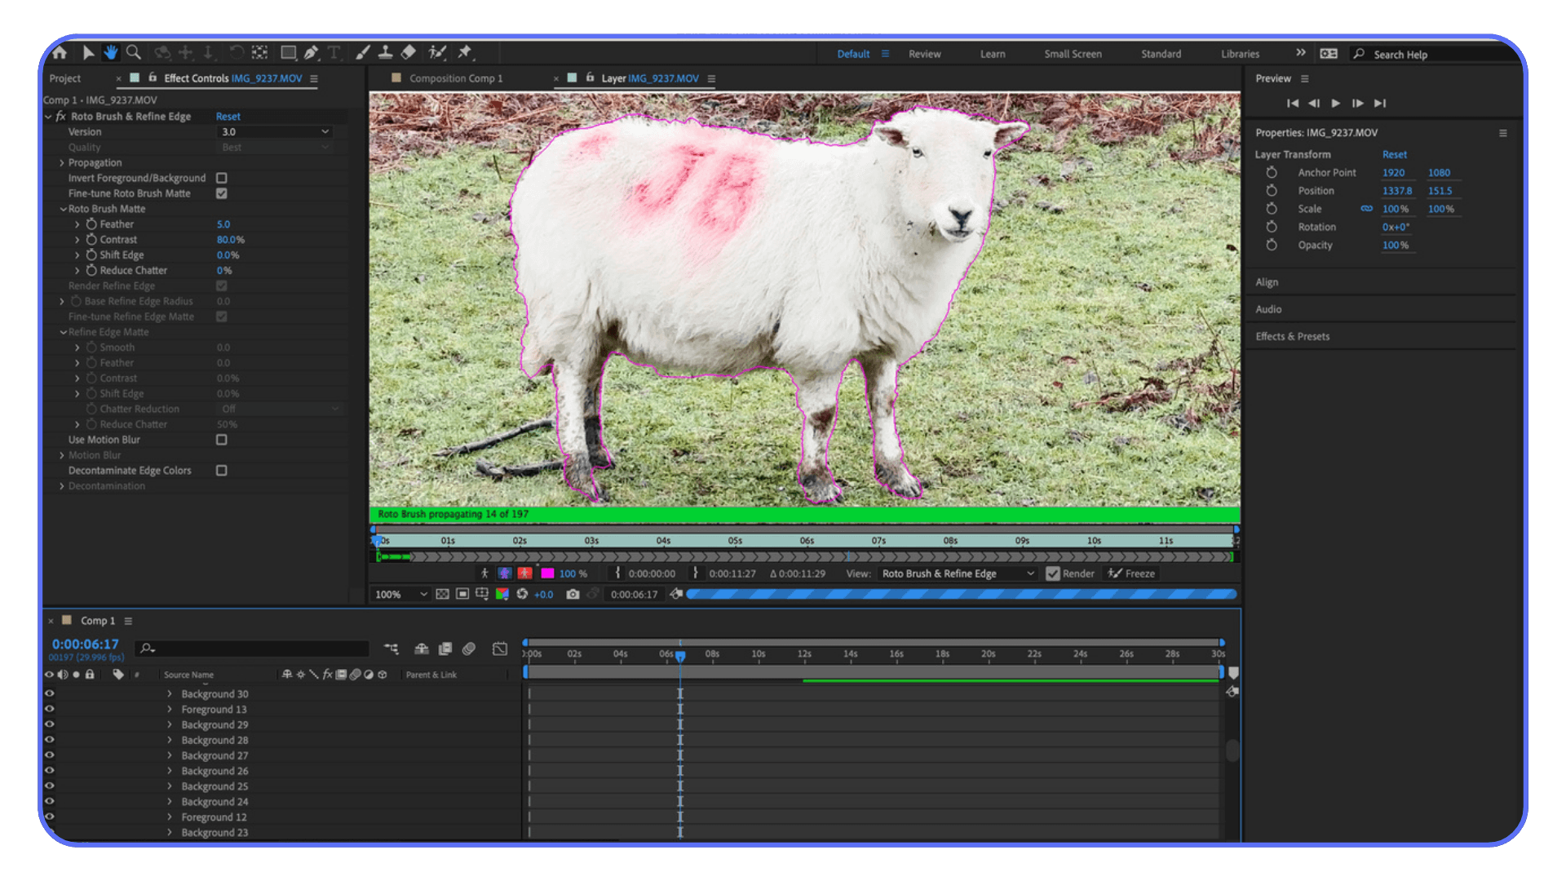Open the Graph Editor in the timeline
Screen dimensions: 1566x881
click(500, 649)
